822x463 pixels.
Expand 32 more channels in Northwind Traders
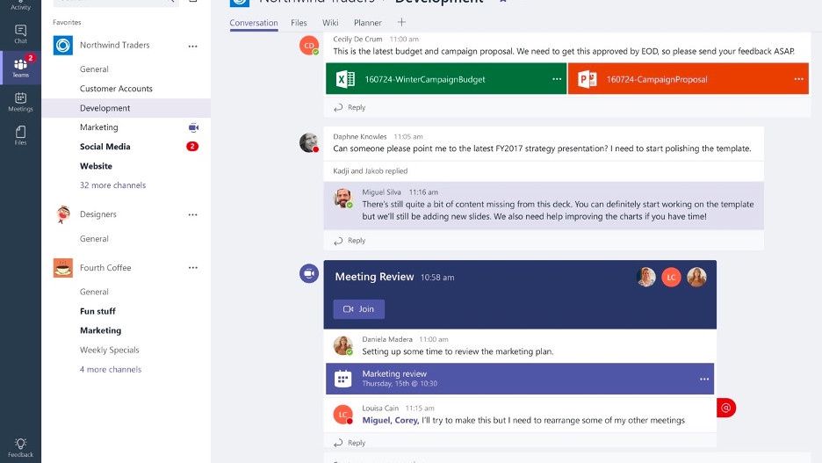pyautogui.click(x=112, y=185)
